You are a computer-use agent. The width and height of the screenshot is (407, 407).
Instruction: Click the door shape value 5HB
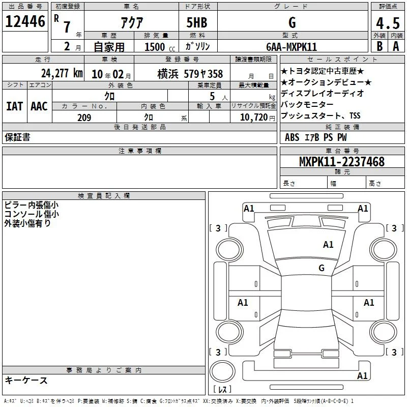(x=197, y=22)
